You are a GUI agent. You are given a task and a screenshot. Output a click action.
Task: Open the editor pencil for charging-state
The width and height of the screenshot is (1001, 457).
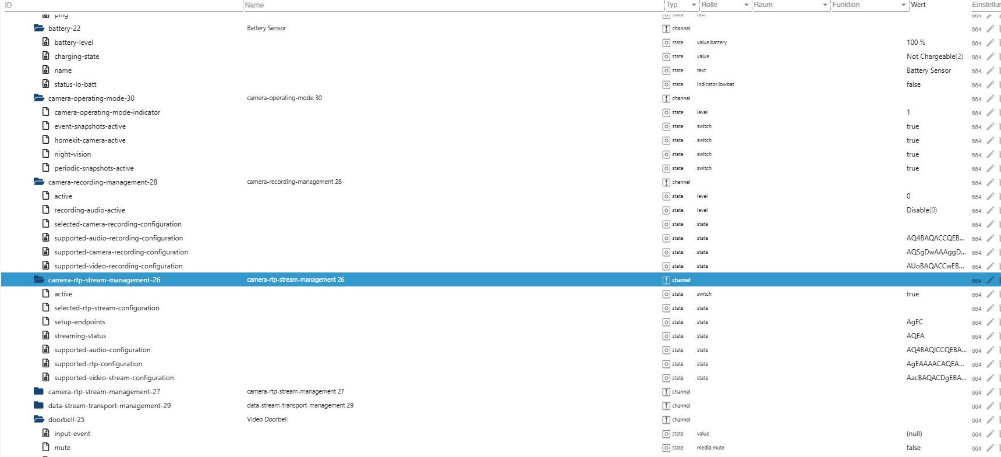coord(990,56)
